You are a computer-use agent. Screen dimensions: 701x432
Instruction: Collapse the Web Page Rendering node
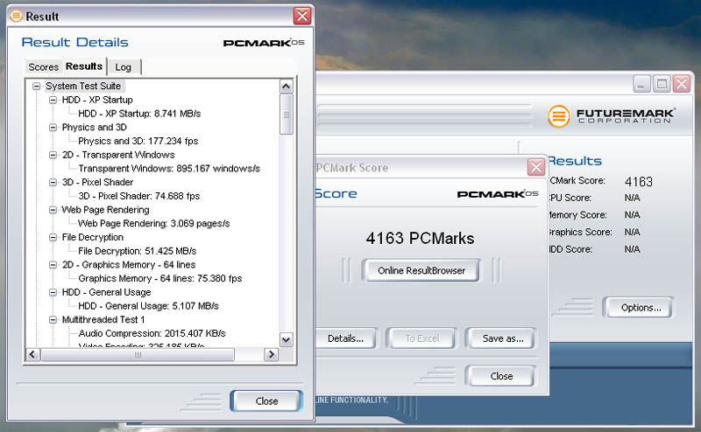pyautogui.click(x=53, y=210)
